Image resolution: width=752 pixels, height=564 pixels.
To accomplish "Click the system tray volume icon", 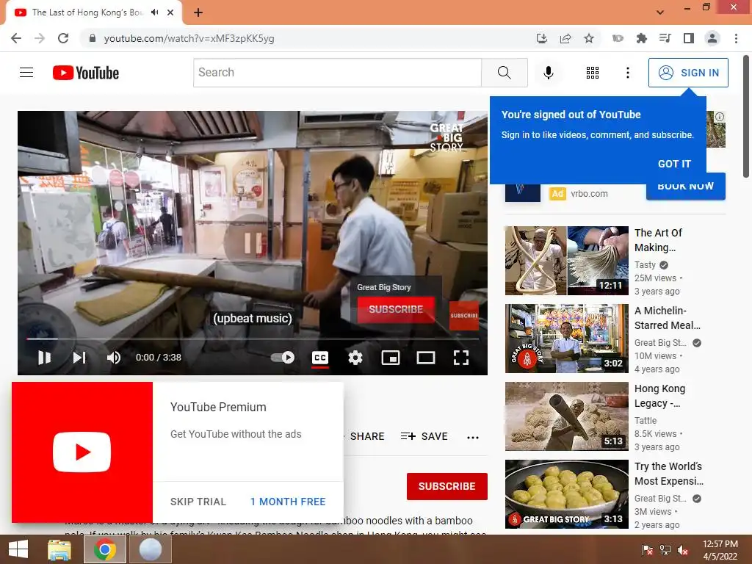I will pyautogui.click(x=683, y=550).
